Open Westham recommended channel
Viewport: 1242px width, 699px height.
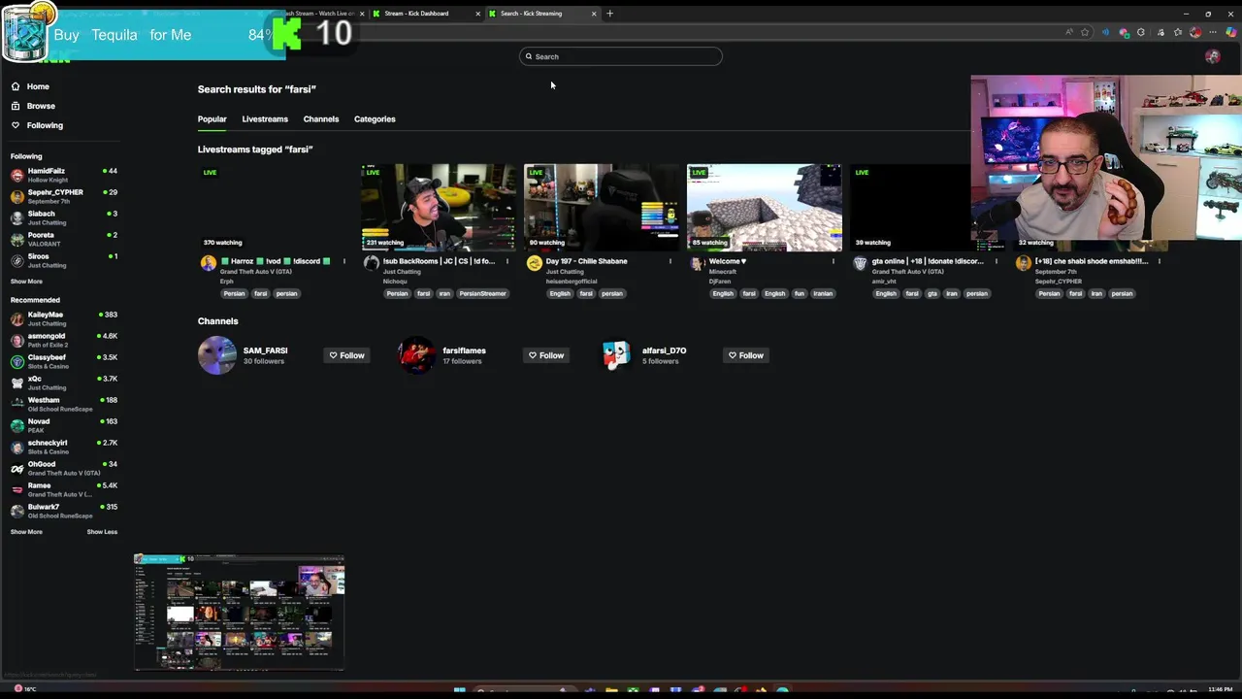[63, 404]
